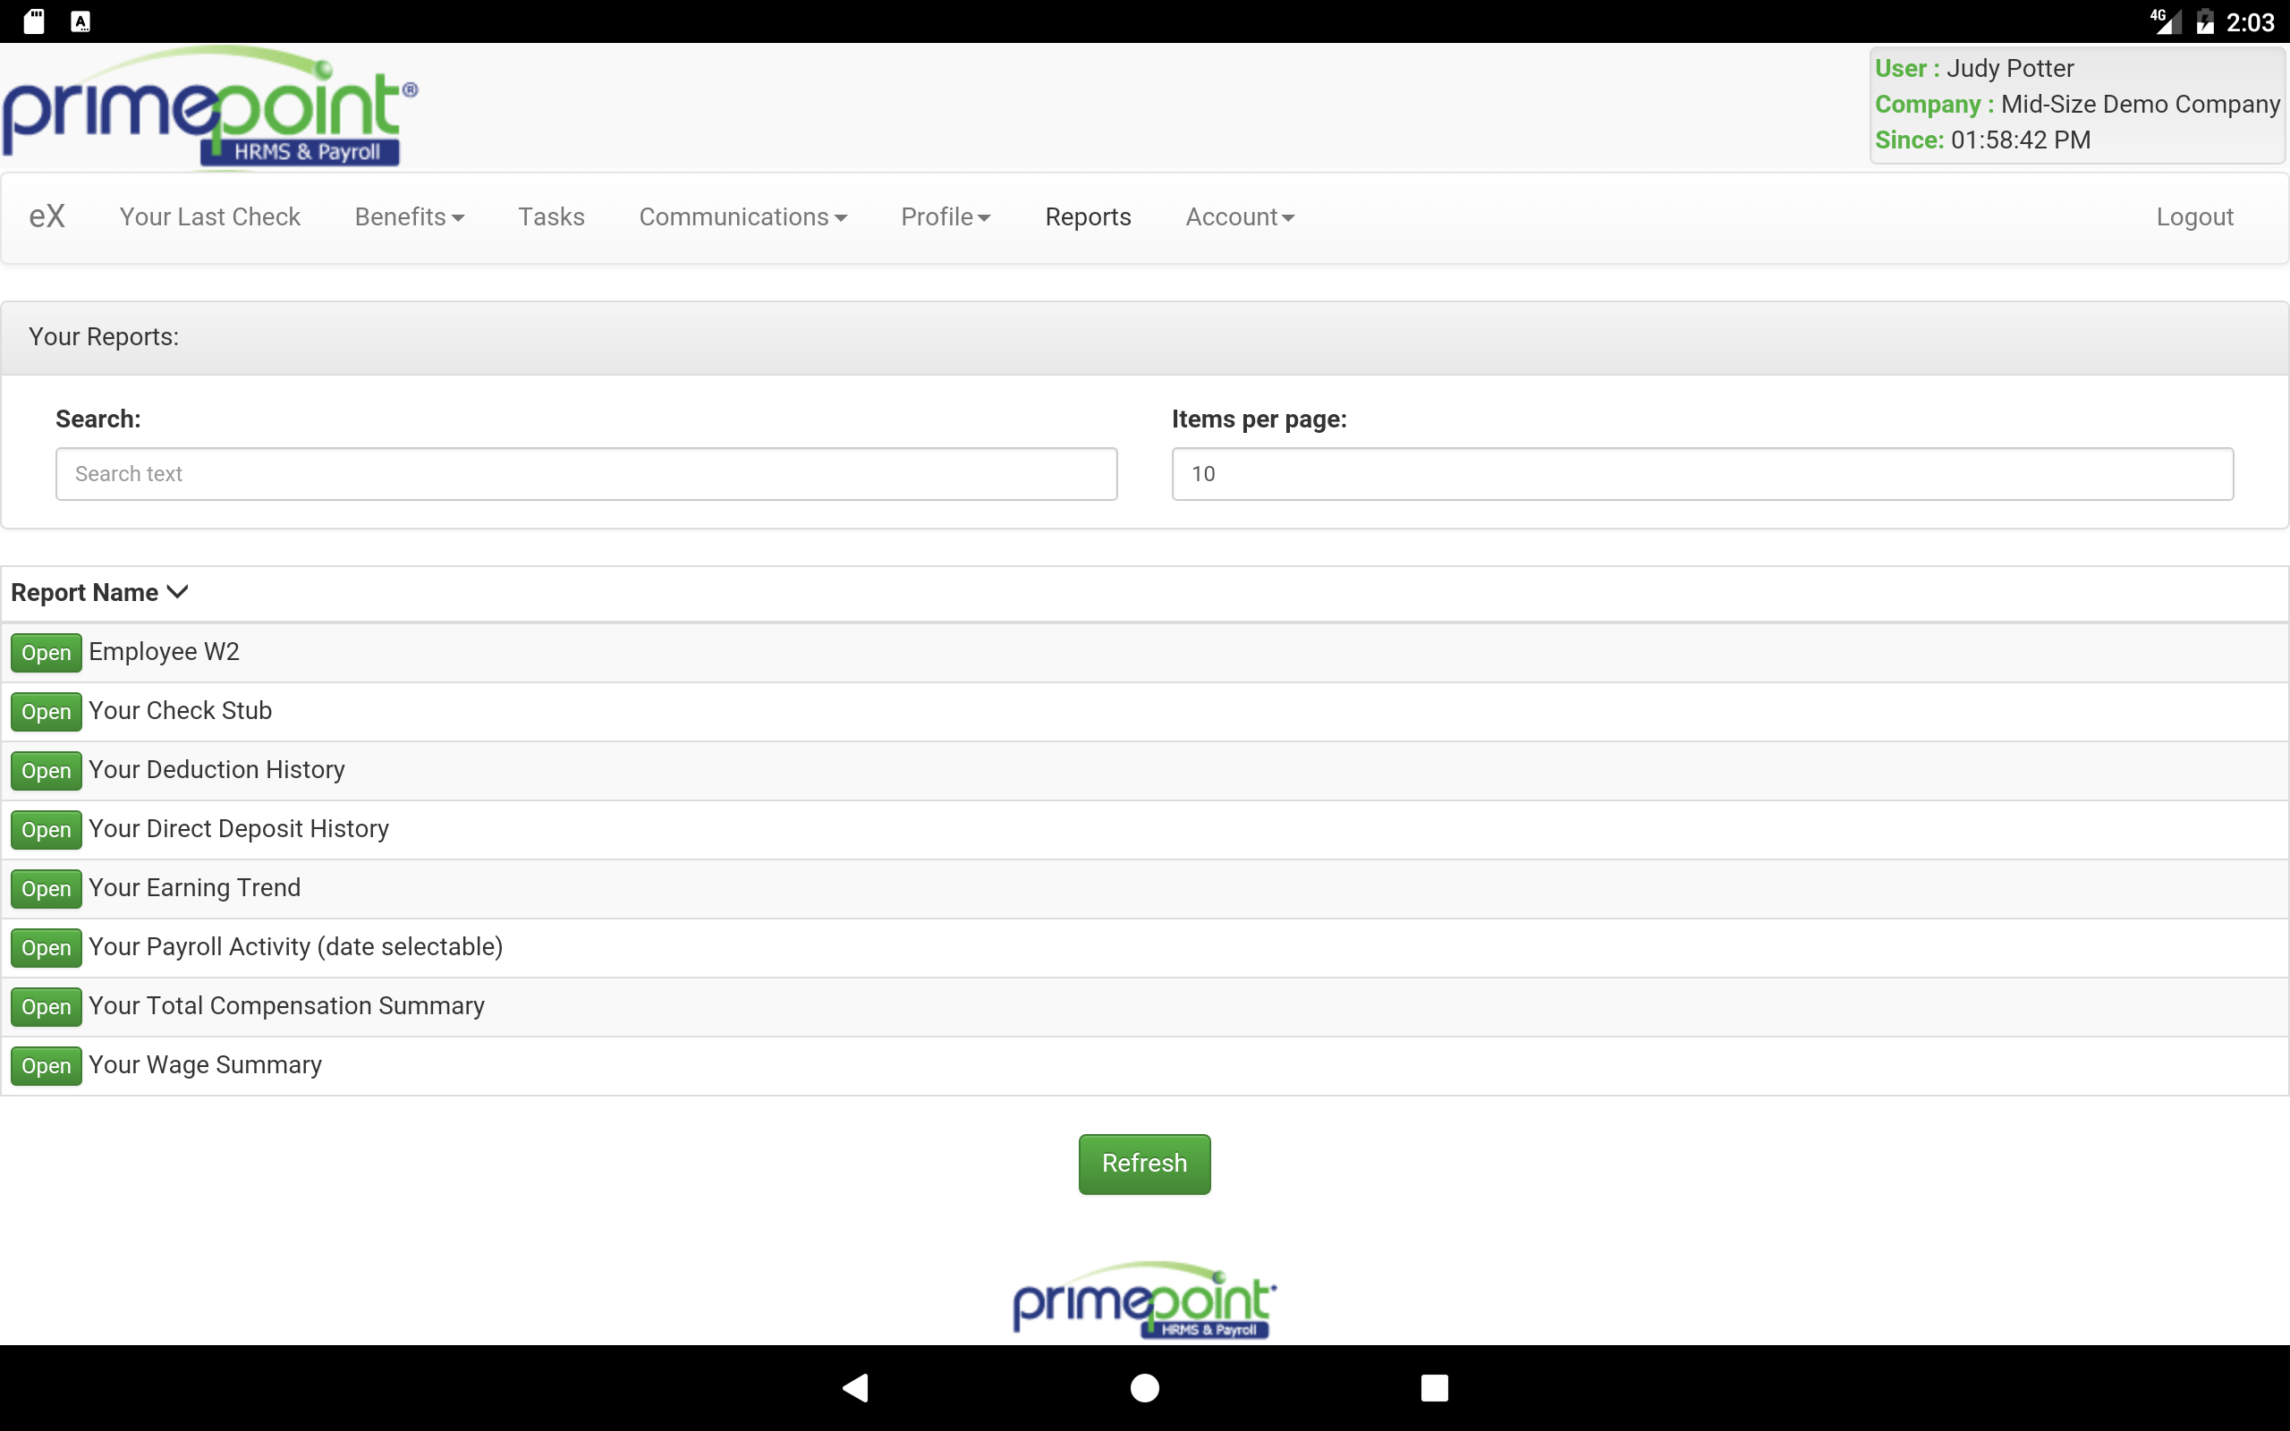Click the 'Your Wage Summary' name text
The width and height of the screenshot is (2290, 1431).
[x=204, y=1064]
